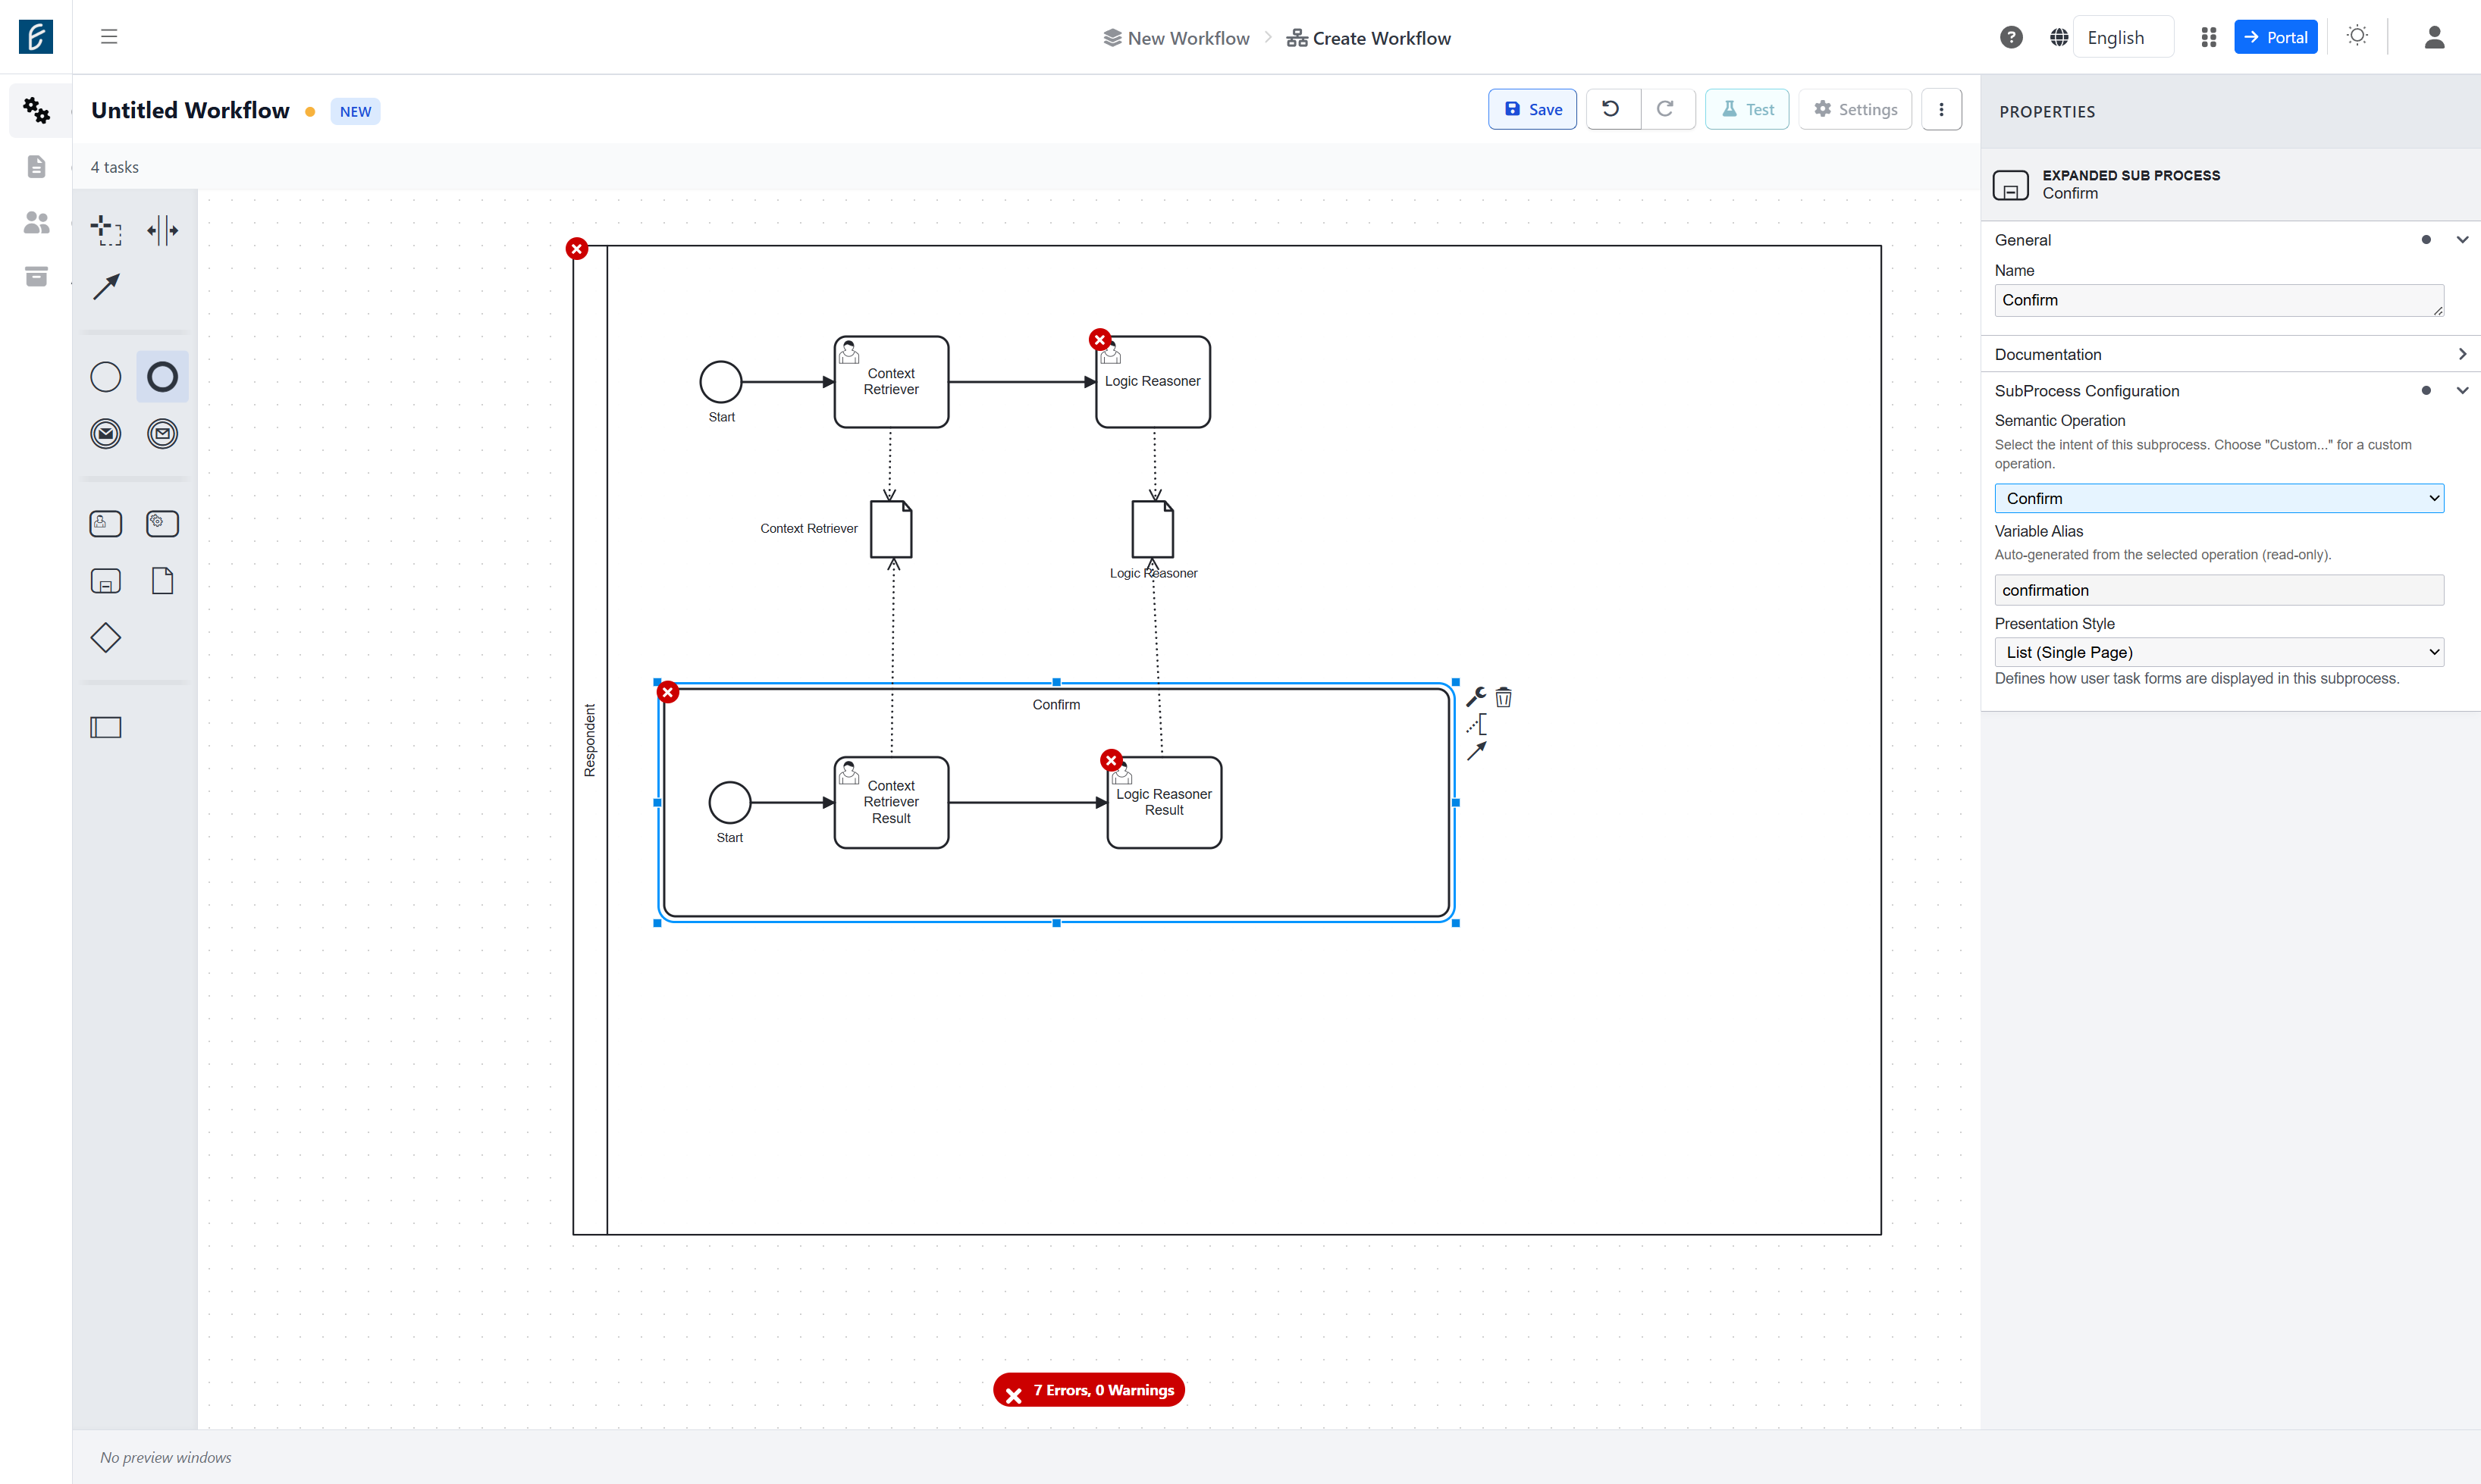Select the lasso selection tool

click(105, 230)
